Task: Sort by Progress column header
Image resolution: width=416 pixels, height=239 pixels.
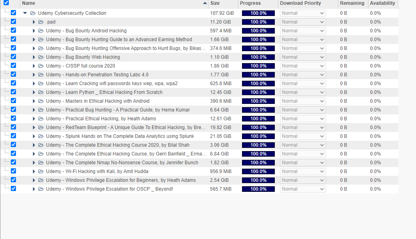Action: 258,3
